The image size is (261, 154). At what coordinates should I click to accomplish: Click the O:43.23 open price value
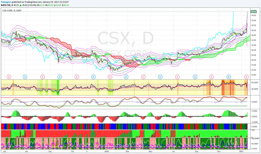pyautogui.click(x=41, y=5)
